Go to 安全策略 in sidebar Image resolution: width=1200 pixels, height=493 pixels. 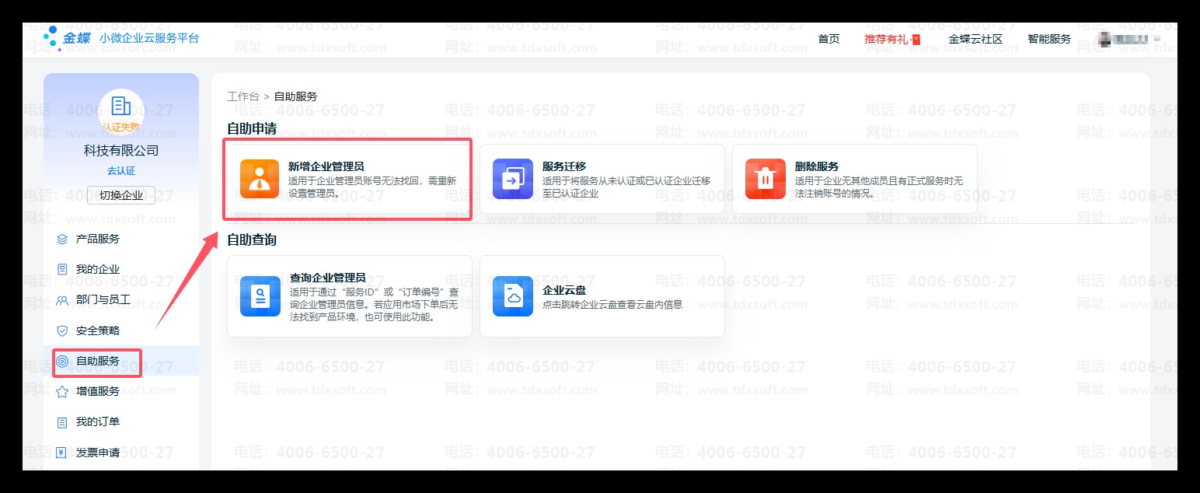click(x=97, y=330)
